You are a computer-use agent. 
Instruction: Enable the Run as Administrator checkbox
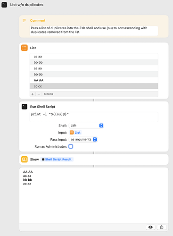71,146
